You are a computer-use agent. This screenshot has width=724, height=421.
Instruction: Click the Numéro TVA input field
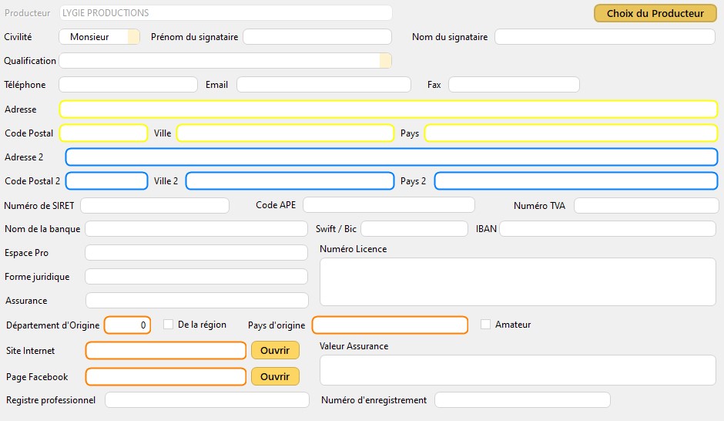[645, 205]
